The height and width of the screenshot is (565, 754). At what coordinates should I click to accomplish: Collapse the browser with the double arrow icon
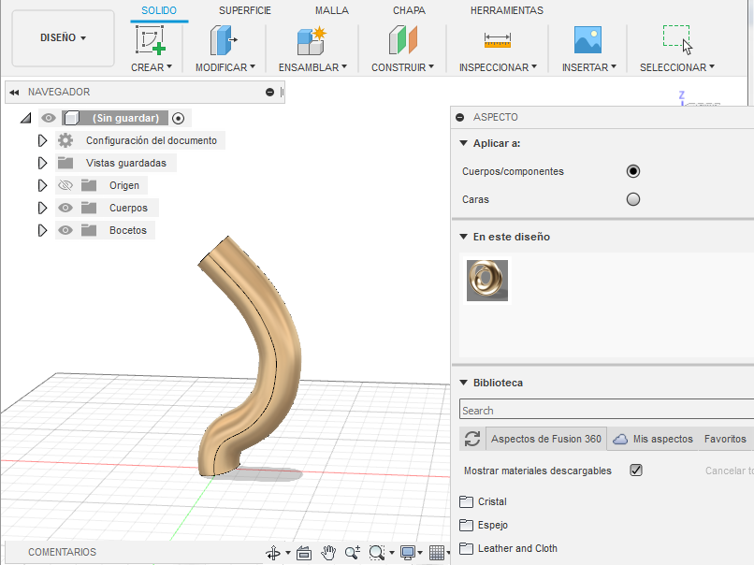pos(14,93)
